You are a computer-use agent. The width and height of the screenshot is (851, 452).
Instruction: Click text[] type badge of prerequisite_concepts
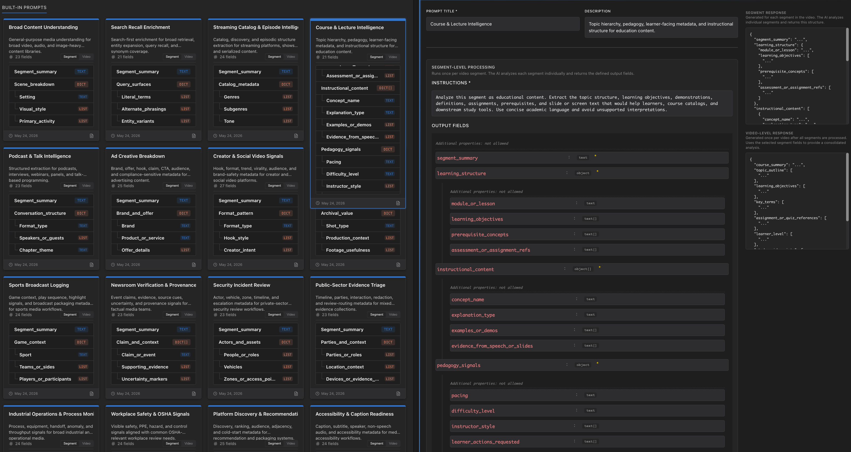tap(590, 234)
